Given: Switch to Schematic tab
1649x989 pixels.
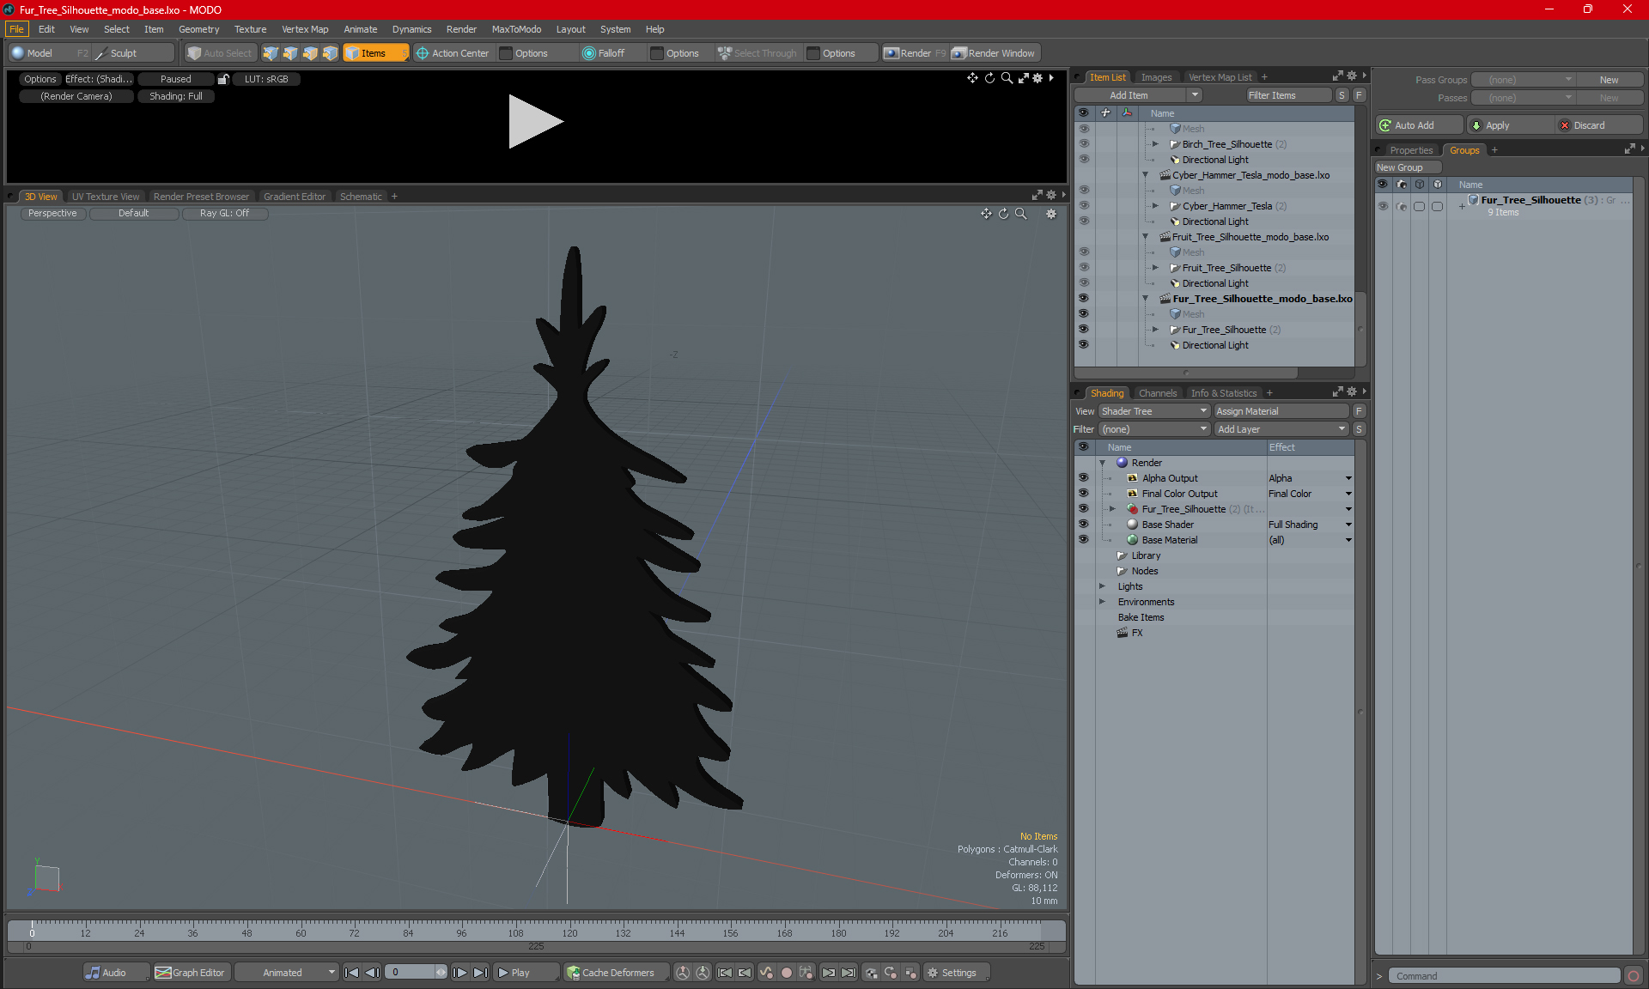Looking at the screenshot, I should 361,197.
